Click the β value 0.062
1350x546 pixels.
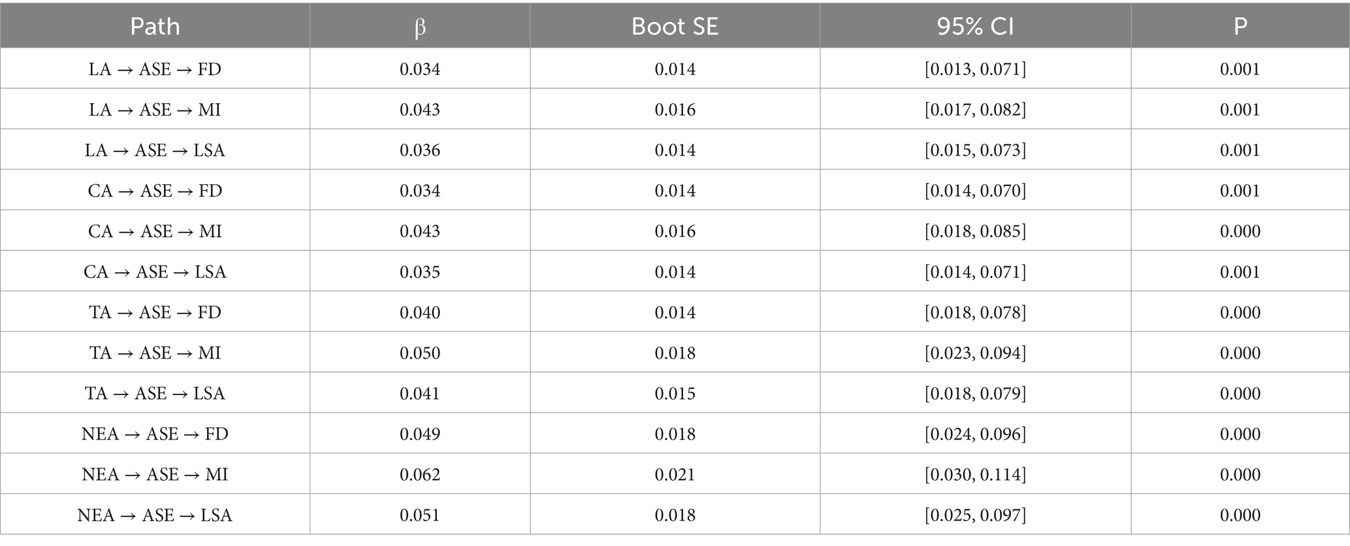(x=420, y=474)
